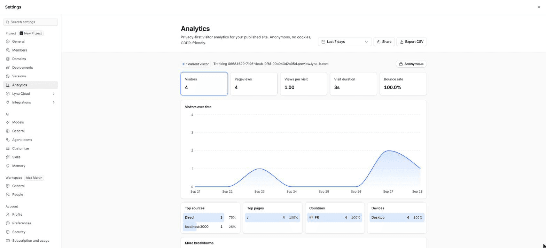Image resolution: width=546 pixels, height=248 pixels.
Task: Click the Models sparkle icon
Action: coord(8,122)
